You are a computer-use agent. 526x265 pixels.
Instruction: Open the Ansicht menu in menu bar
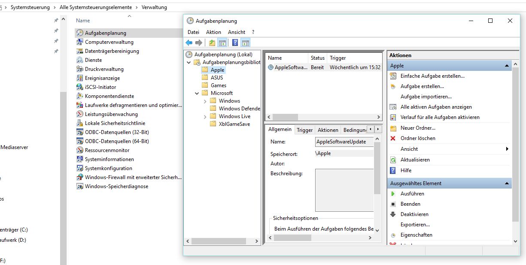(x=237, y=32)
